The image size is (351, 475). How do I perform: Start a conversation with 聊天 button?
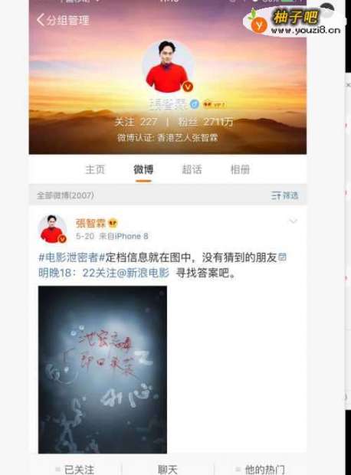(168, 469)
